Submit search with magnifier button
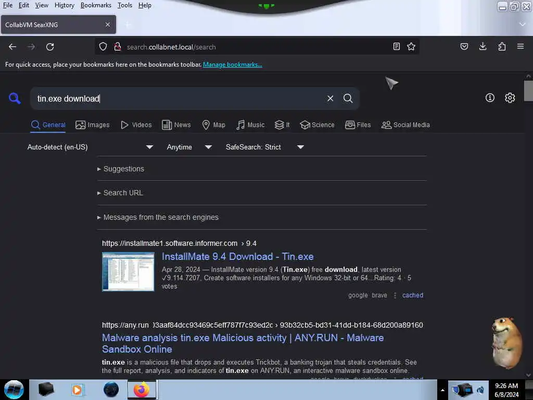Screen dimensions: 533x400 (348, 98)
